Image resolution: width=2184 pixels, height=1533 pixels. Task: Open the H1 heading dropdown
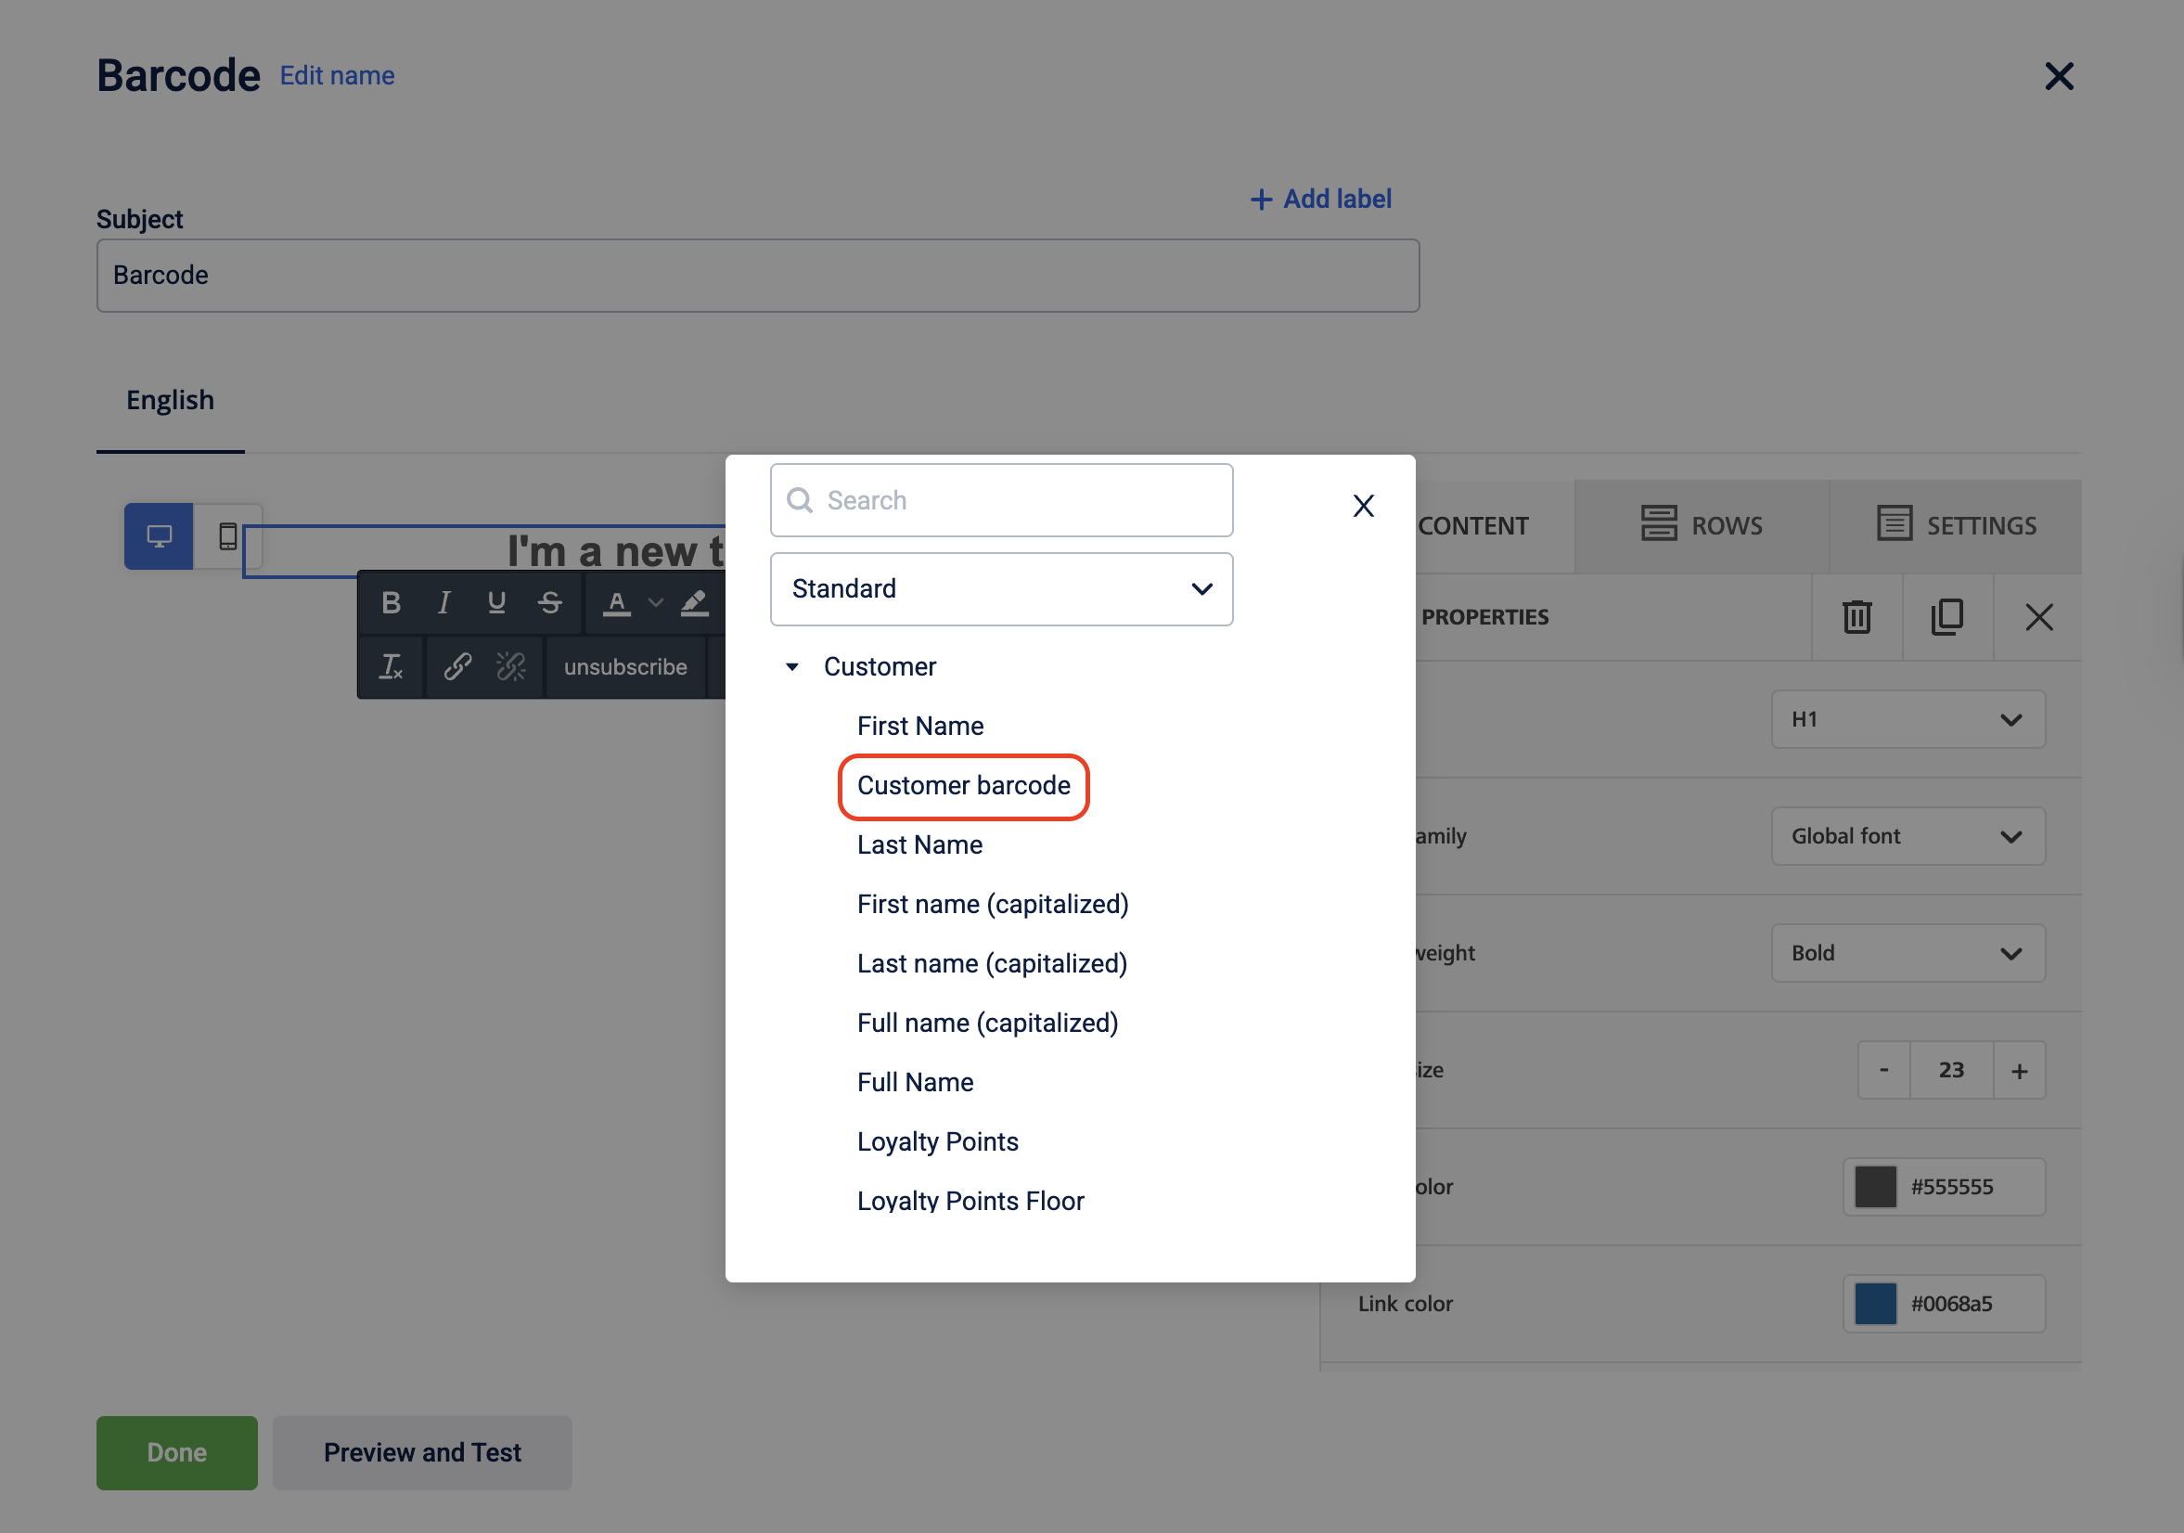click(1908, 719)
